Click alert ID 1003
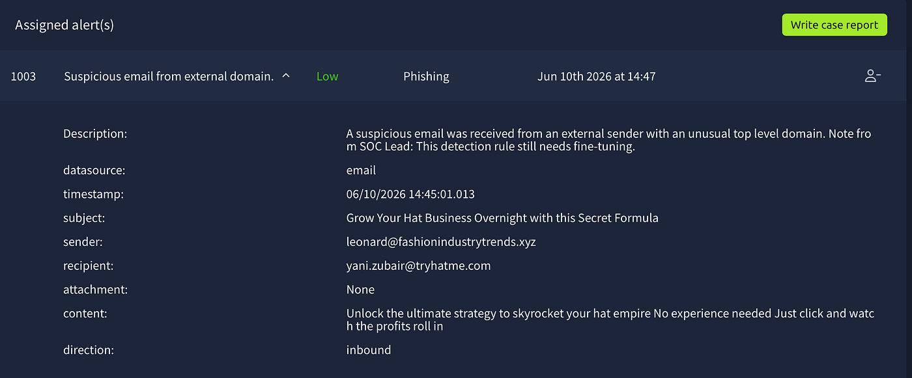This screenshot has height=378, width=912. (23, 76)
